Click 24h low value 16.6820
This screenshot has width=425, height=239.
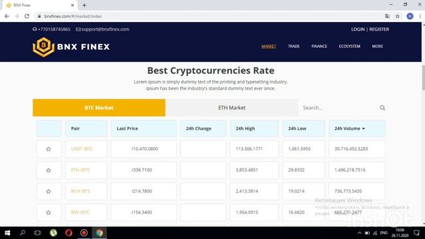click(296, 212)
